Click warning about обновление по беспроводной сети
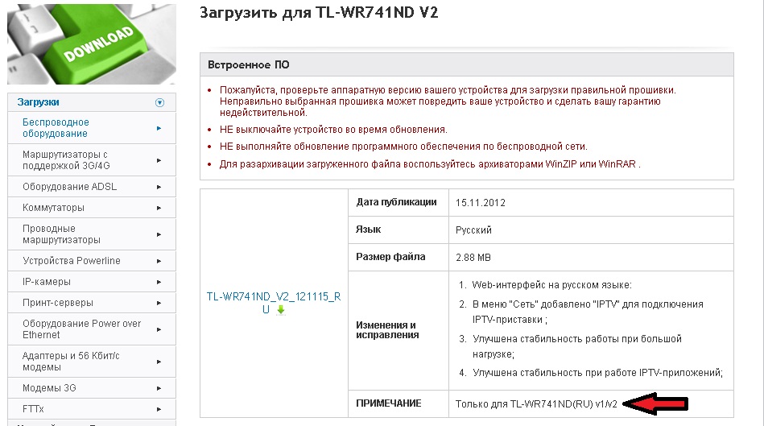This screenshot has height=426, width=764. tap(403, 147)
